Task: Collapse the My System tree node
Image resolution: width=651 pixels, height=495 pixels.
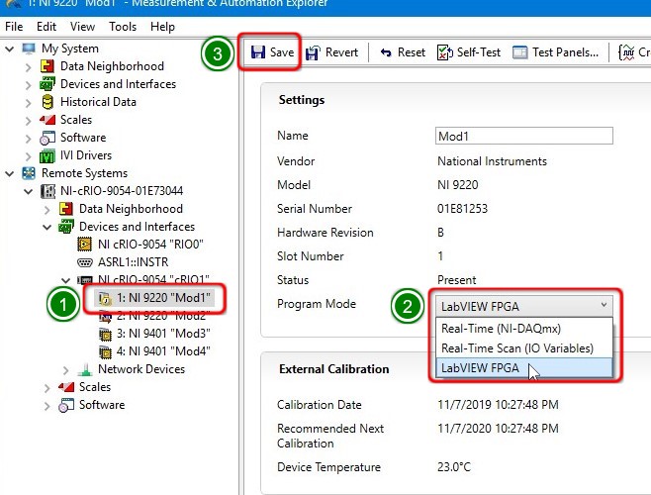Action: tap(10, 49)
